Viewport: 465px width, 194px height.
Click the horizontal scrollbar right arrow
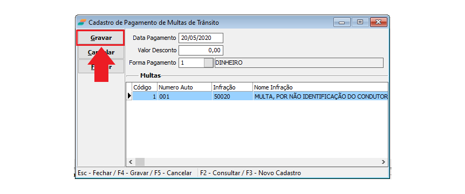click(384, 162)
